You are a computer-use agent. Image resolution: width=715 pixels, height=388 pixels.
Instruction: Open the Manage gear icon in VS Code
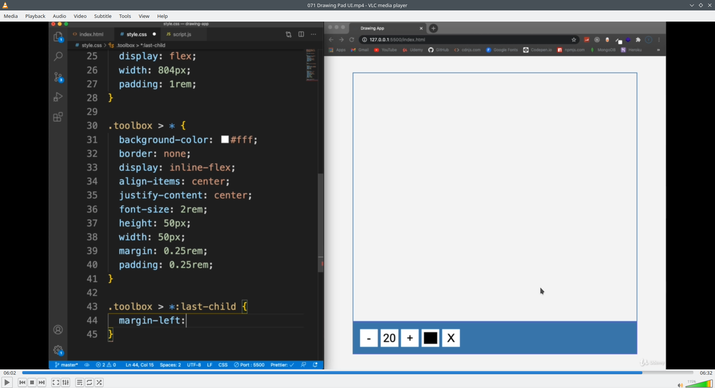[58, 350]
